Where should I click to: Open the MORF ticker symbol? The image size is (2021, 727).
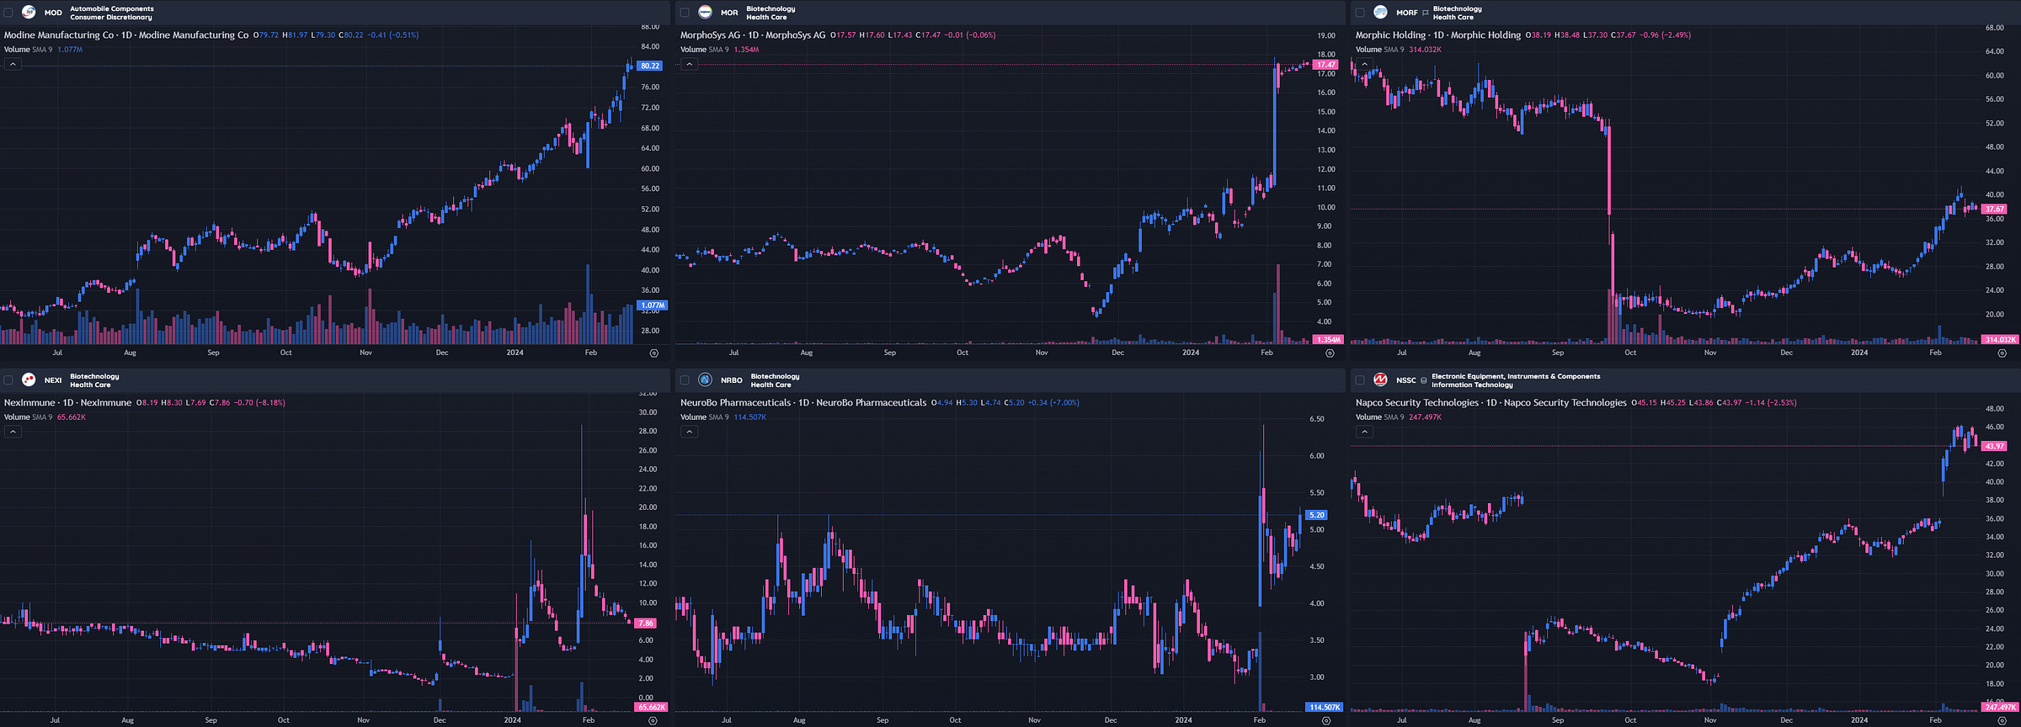[1406, 13]
